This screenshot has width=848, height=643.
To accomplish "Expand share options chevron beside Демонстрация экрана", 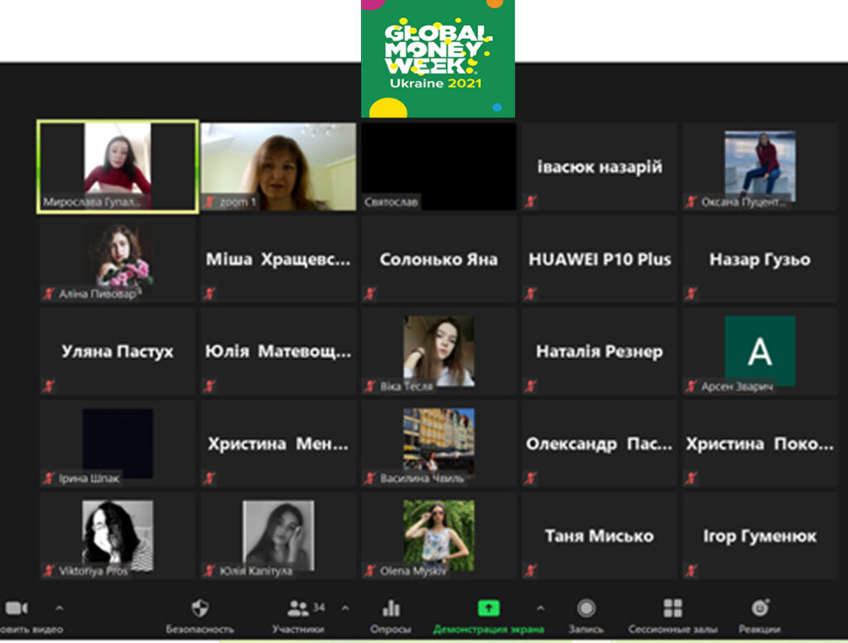I will [540, 608].
